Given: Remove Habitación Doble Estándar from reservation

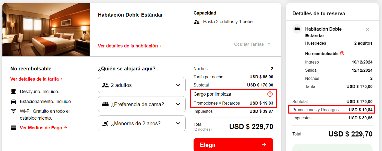Looking at the screenshot, I should click(367, 30).
